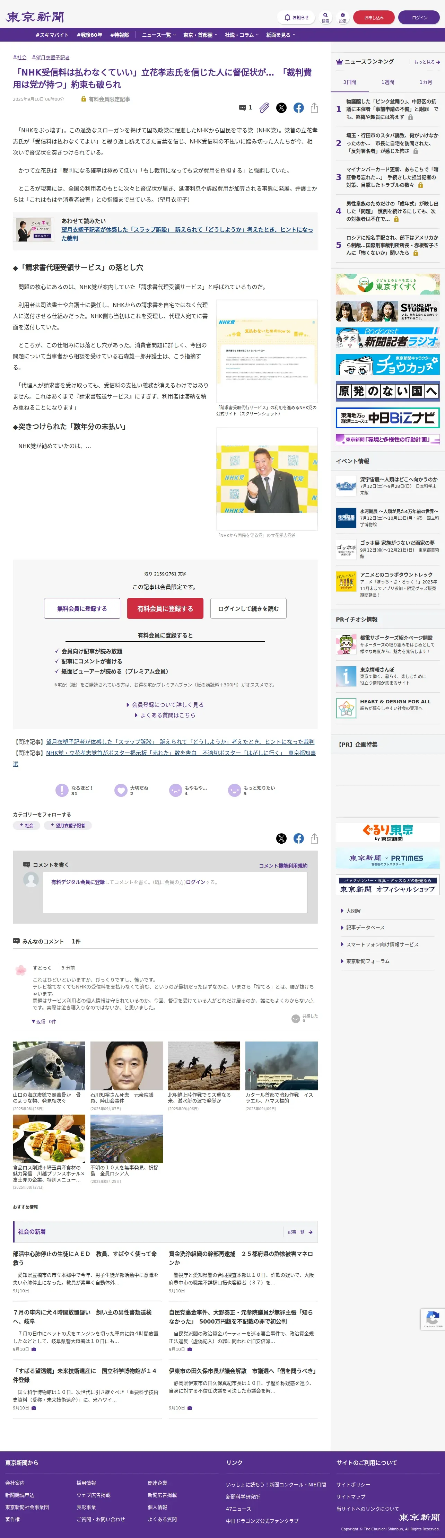Open the #社会 tag above the headline

pos(20,57)
